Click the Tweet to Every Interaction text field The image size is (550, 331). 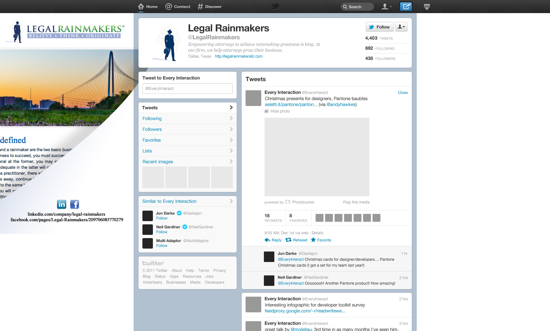click(x=187, y=89)
